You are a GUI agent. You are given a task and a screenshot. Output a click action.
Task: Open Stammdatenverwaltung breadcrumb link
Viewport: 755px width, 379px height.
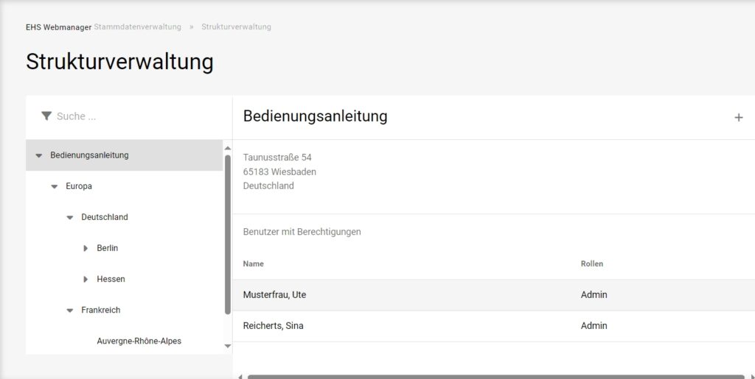pos(137,27)
